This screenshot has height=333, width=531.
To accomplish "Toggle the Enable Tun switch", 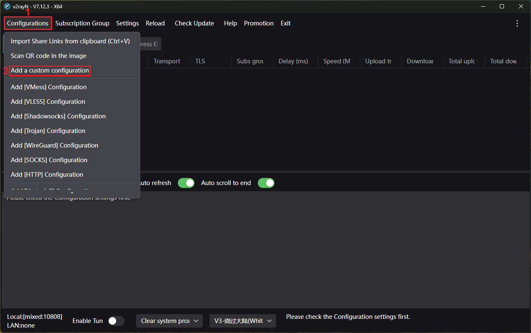I will (116, 321).
